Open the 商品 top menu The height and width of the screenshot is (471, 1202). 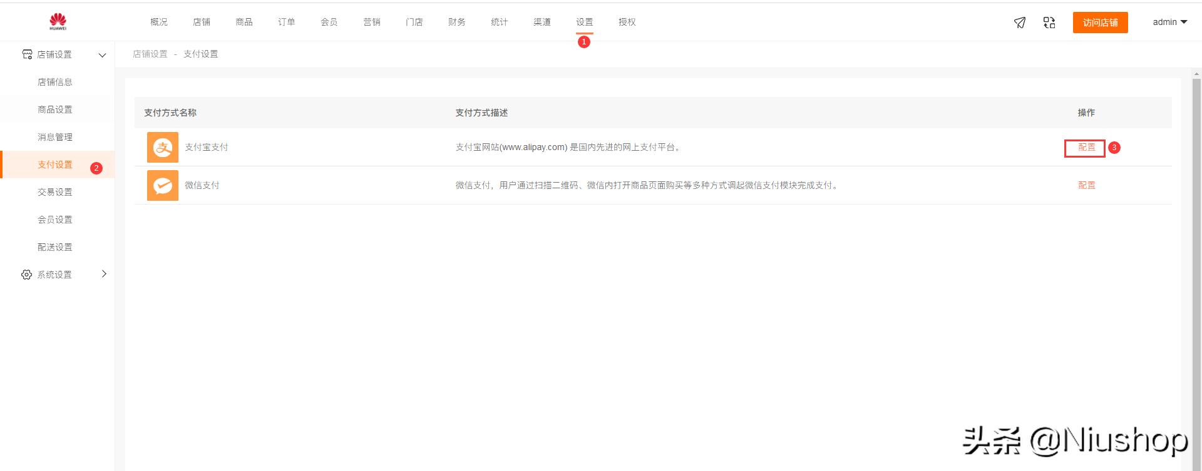click(244, 22)
